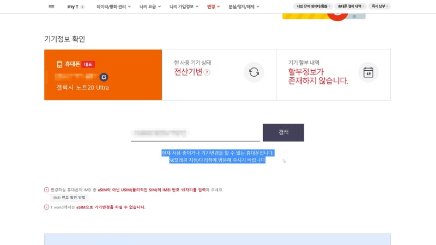The image size is (436, 245).
Task: Expand the 나의 요금 menu
Action: (150, 7)
